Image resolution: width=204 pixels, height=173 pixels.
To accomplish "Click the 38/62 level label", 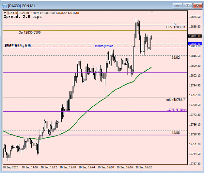I will click(176, 58).
